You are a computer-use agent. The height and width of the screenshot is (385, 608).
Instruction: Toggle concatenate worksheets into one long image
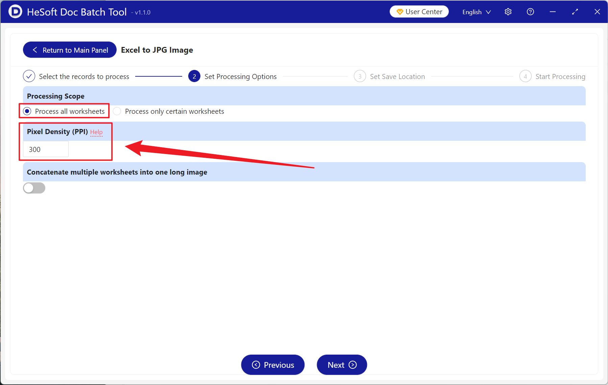point(34,188)
